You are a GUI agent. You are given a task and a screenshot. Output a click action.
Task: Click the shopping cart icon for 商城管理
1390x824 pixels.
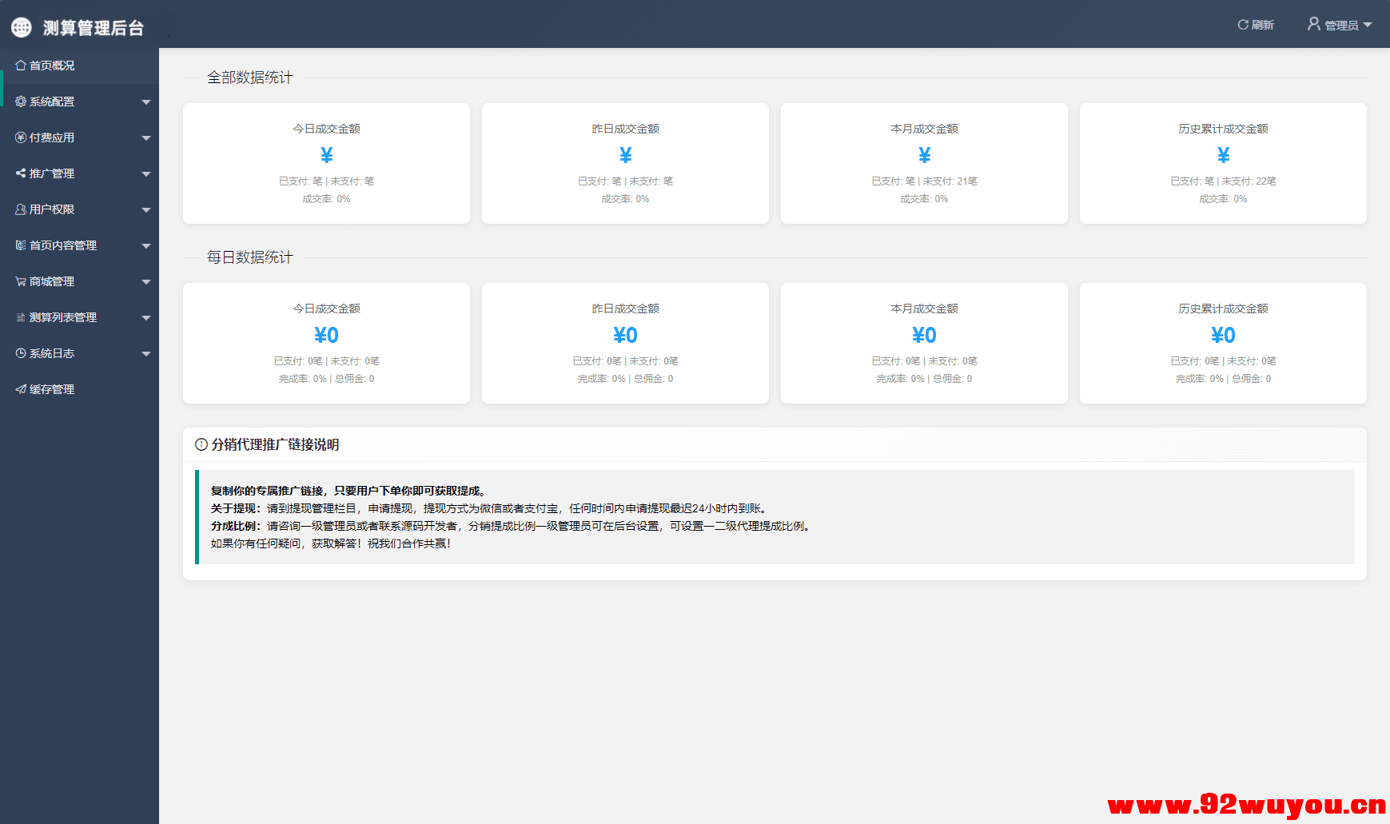pos(21,281)
